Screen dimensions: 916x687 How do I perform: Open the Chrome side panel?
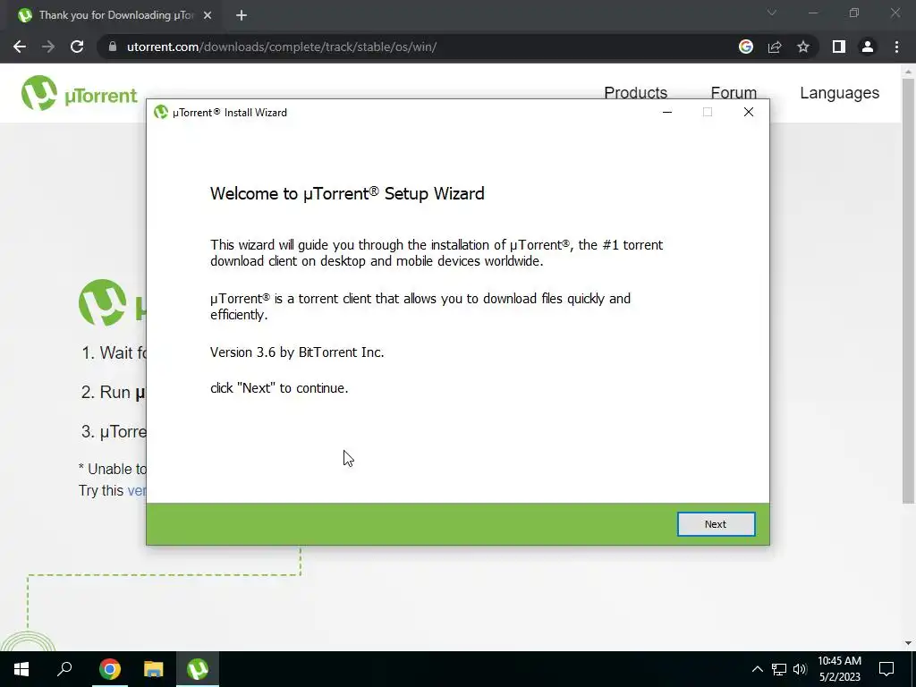click(839, 47)
